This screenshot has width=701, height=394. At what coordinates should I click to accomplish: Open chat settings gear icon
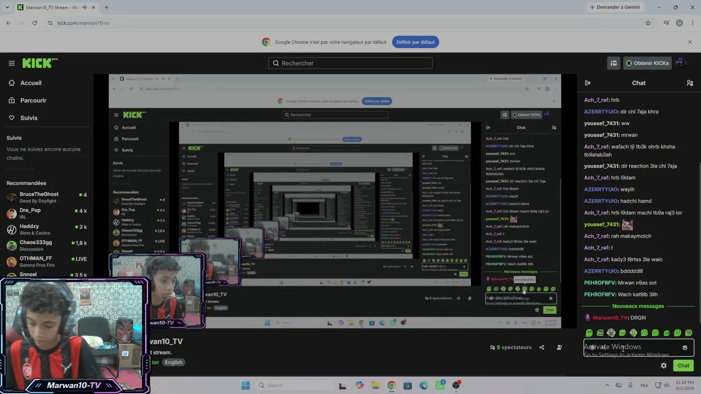click(664, 366)
